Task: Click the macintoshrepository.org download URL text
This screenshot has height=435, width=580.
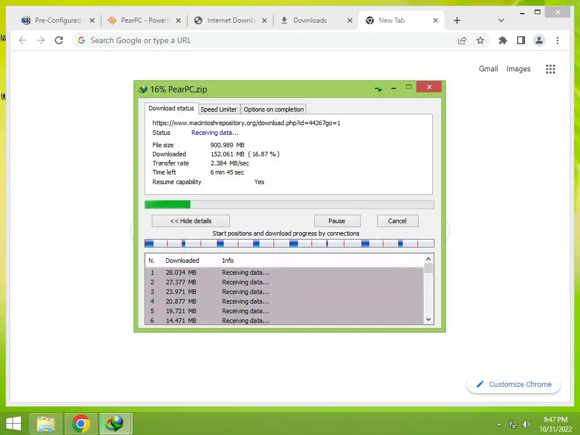Action: point(246,123)
